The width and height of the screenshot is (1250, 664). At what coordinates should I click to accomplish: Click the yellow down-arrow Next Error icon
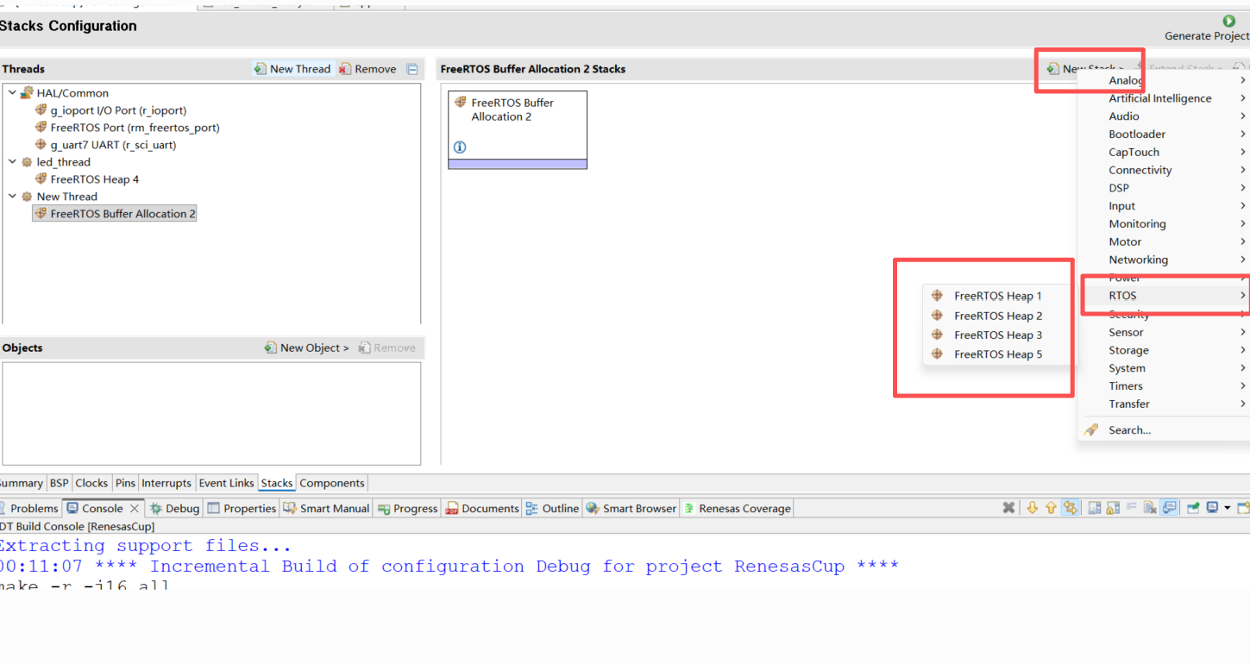(1033, 508)
